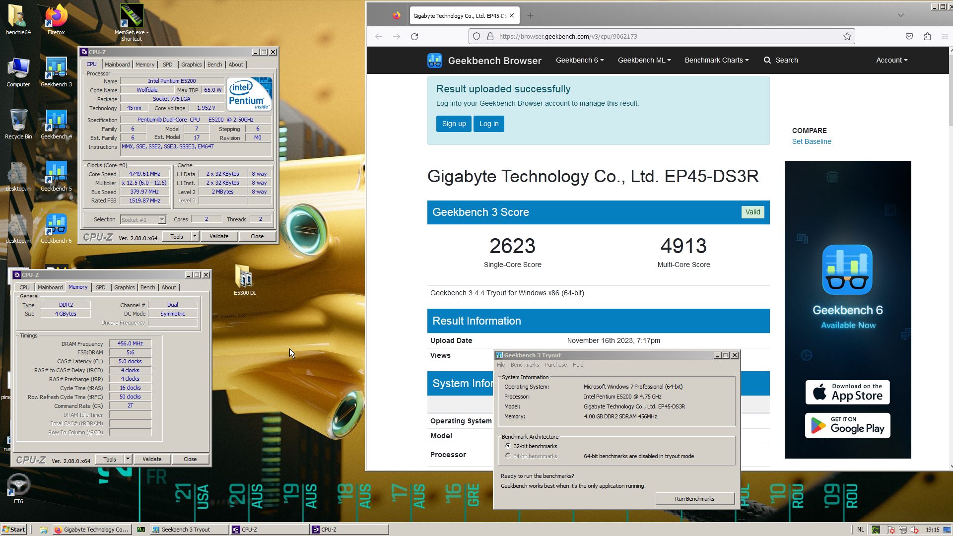This screenshot has width=953, height=536.
Task: Click the Download on the App Store badge
Action: [x=847, y=392]
